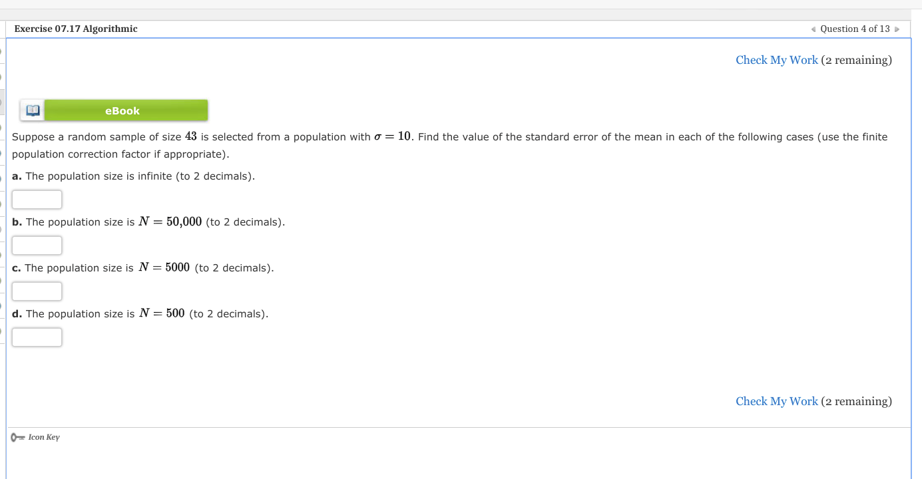Click the previous question arrow
This screenshot has width=922, height=479.
pos(813,29)
